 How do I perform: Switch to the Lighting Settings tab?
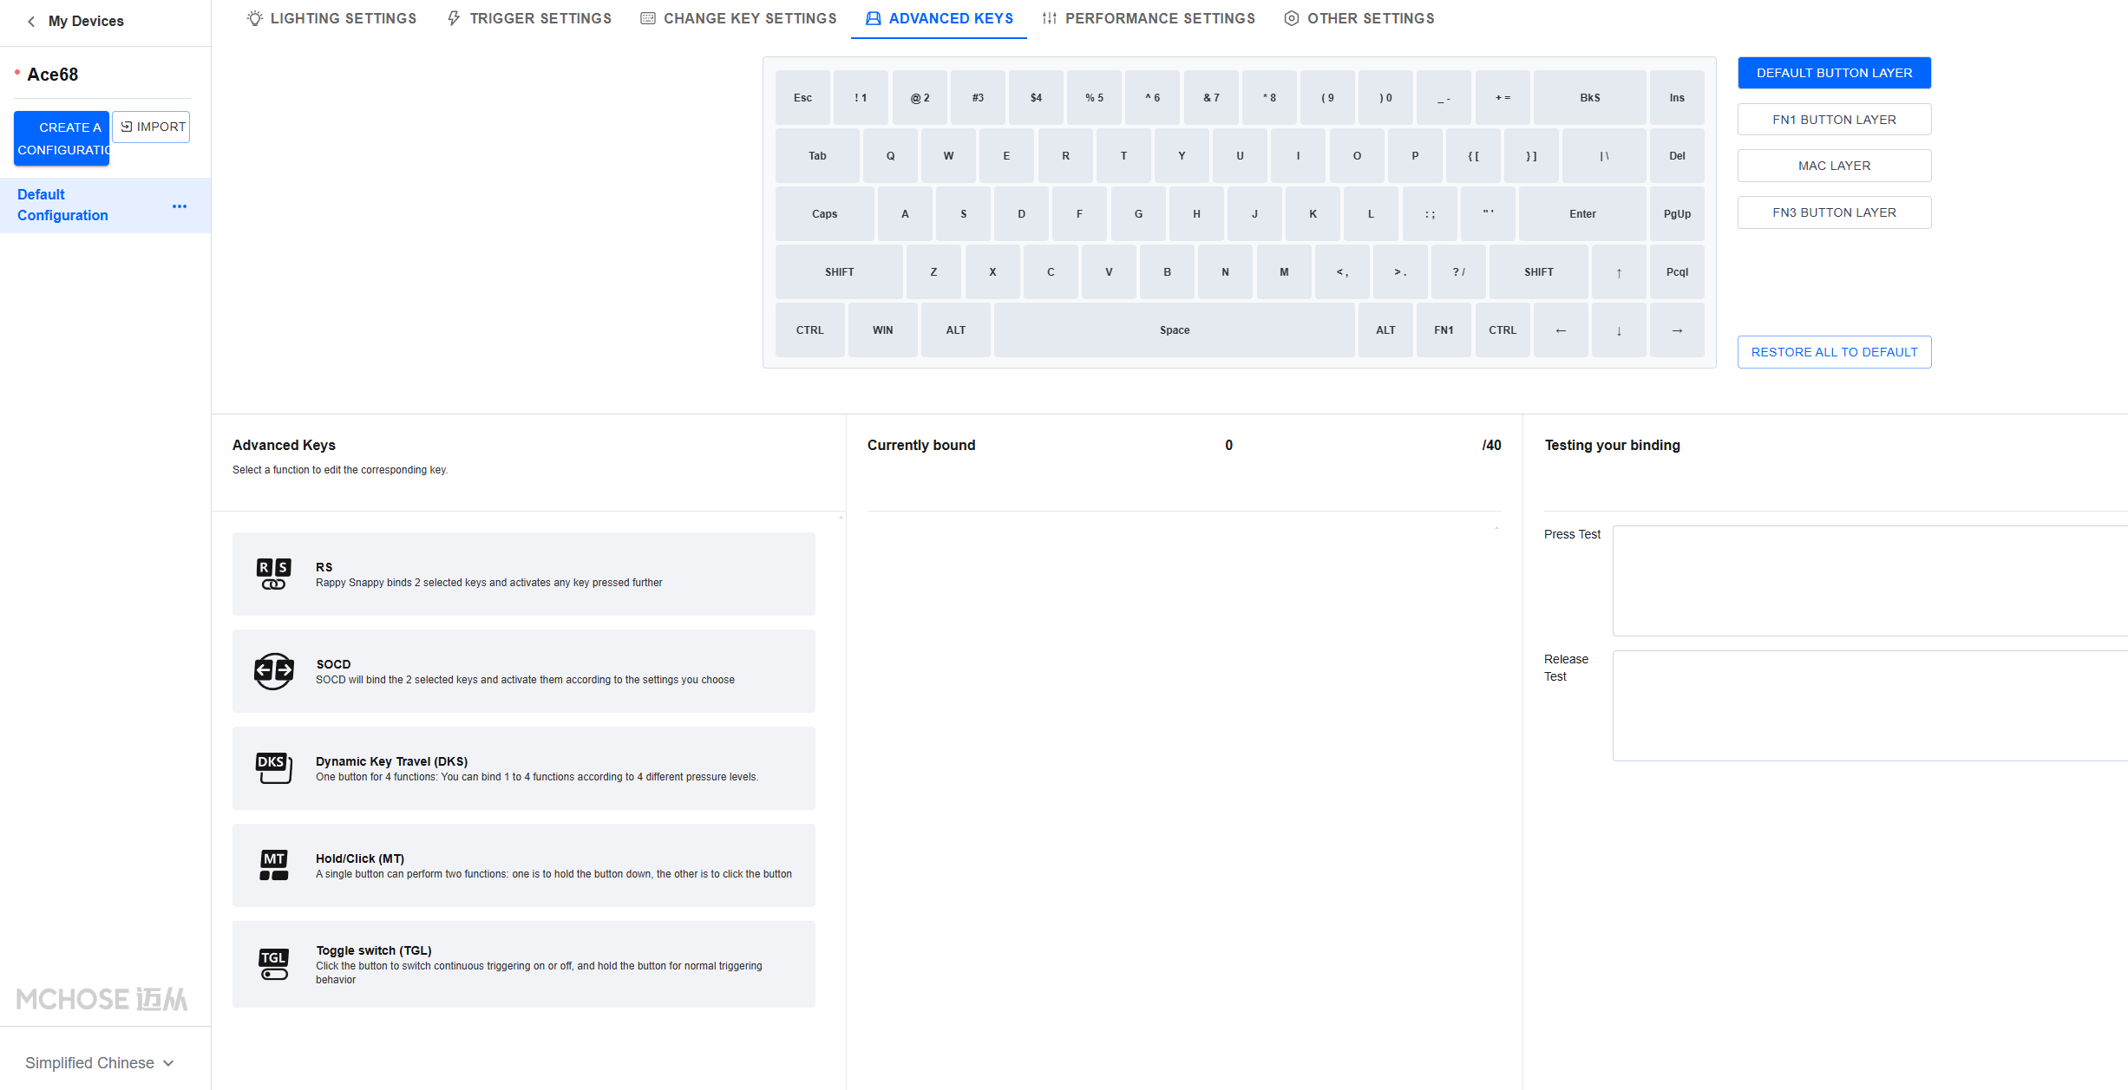(x=331, y=18)
